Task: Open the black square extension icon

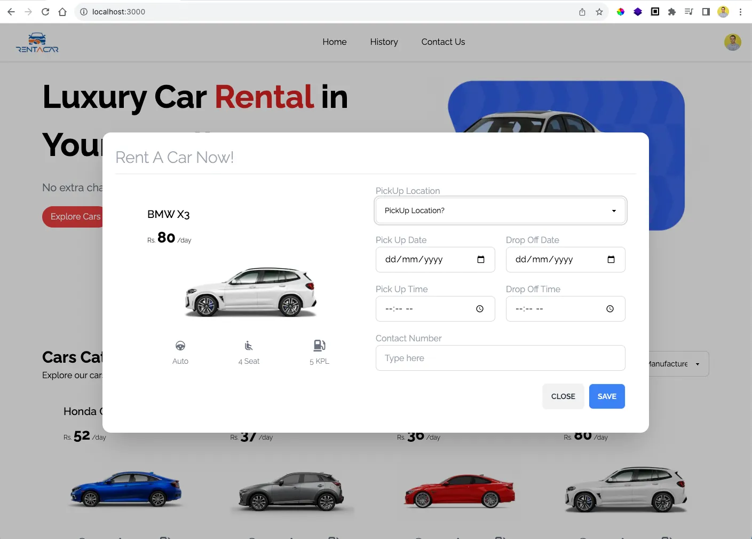Action: [x=655, y=12]
